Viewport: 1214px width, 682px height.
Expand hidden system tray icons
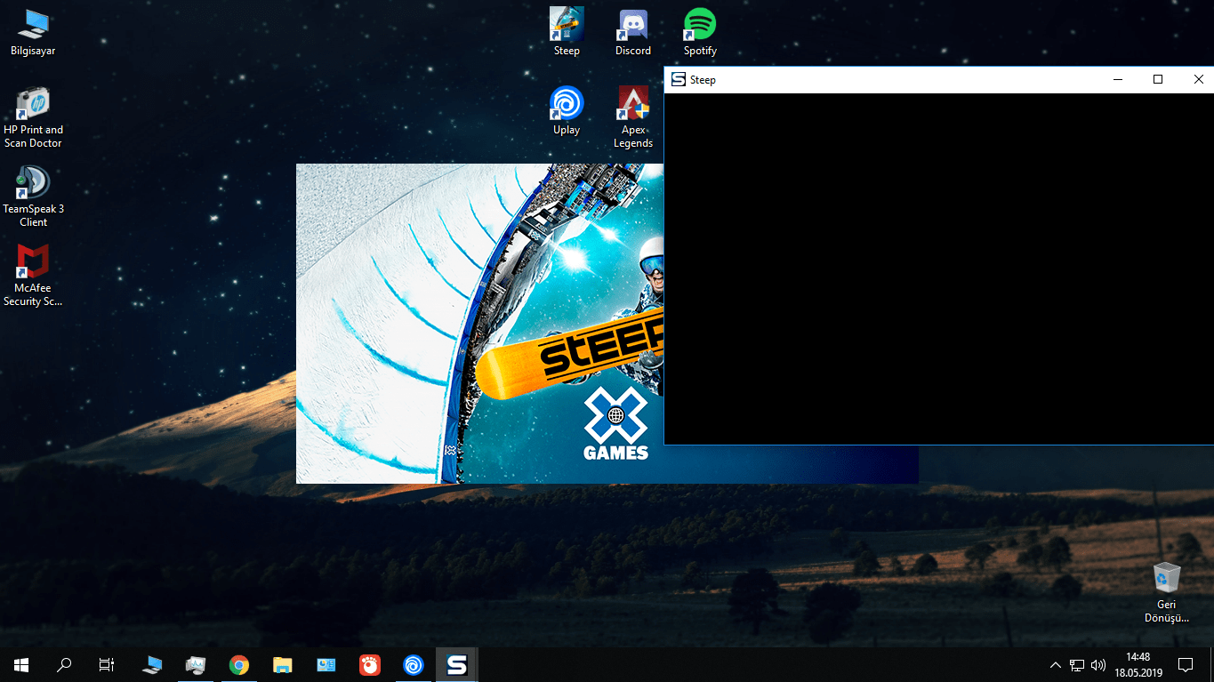coord(1055,664)
